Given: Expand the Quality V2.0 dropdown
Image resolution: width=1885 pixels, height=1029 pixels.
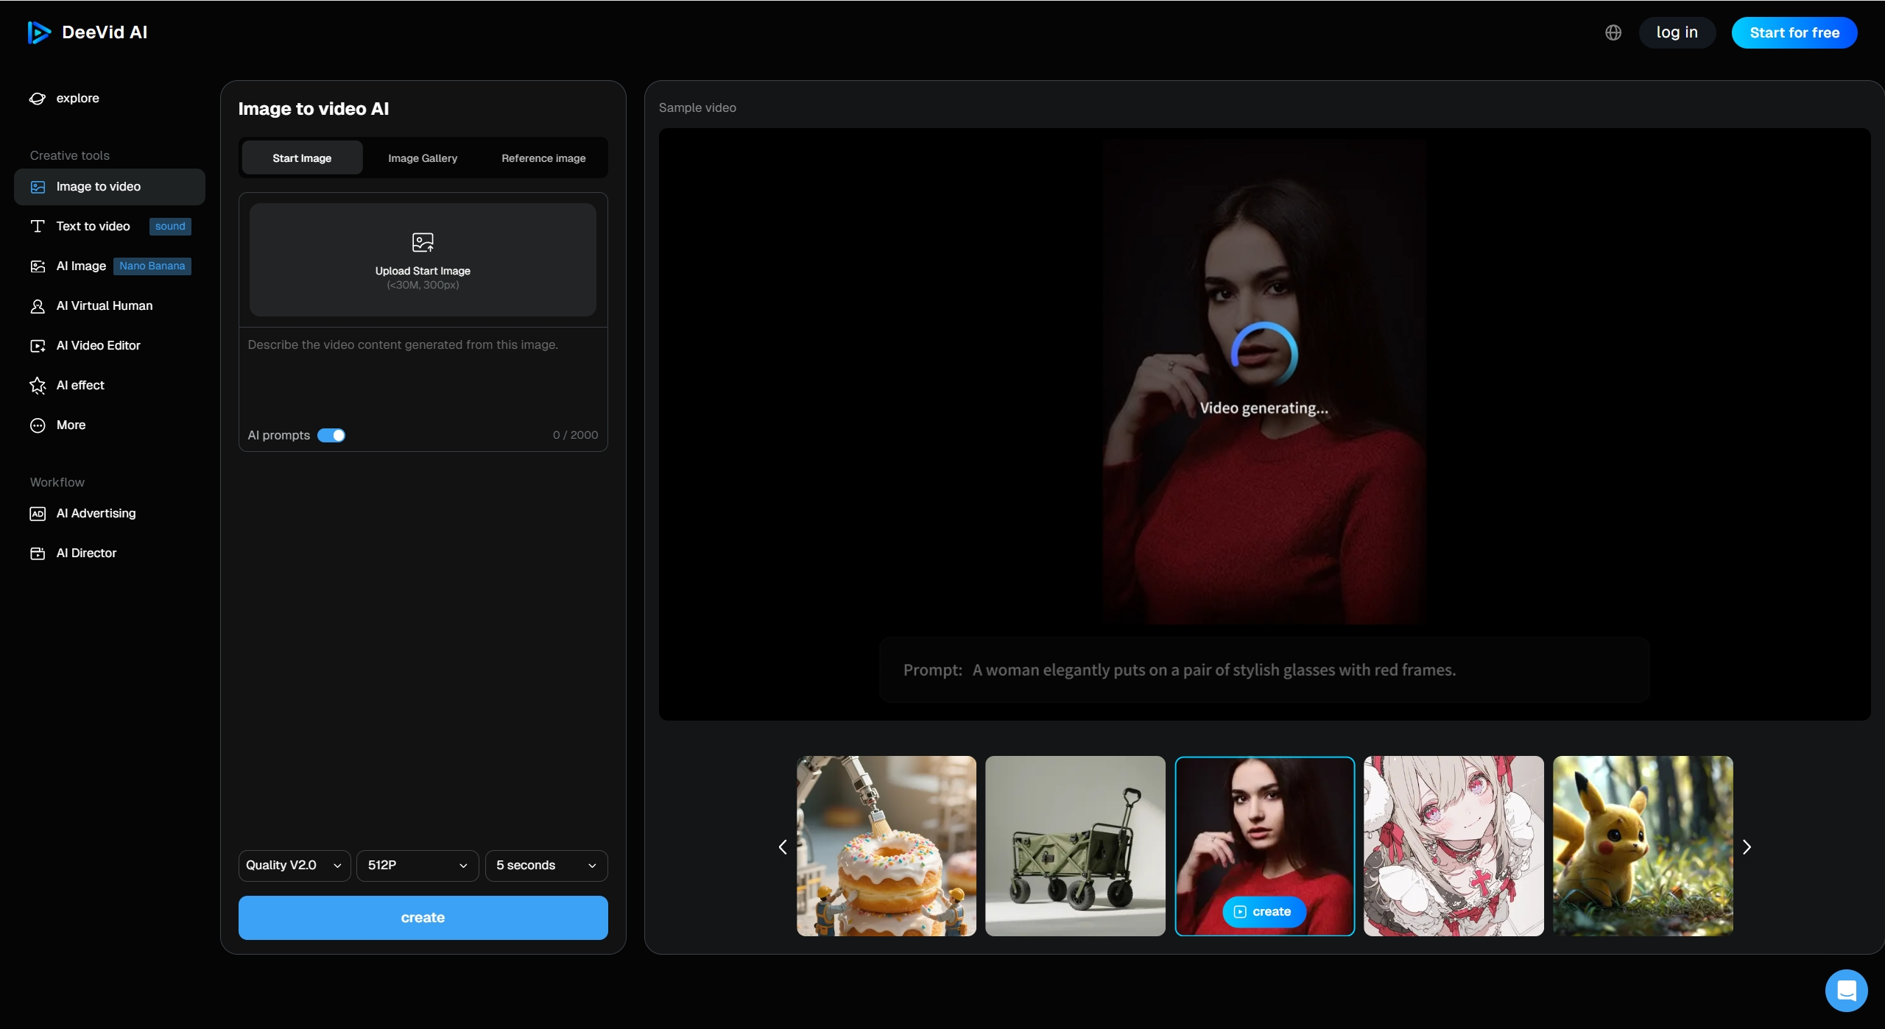Looking at the screenshot, I should tap(294, 866).
